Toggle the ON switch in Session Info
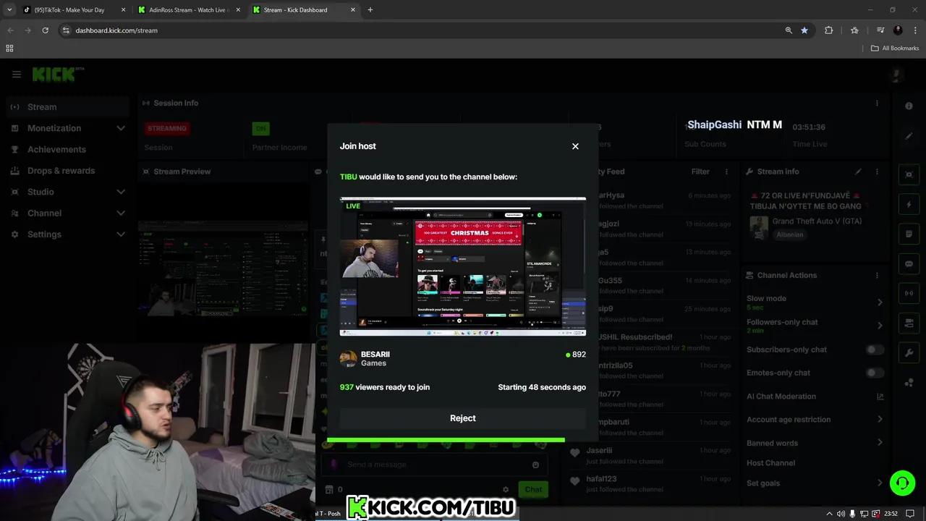The width and height of the screenshot is (926, 521). pos(261,128)
